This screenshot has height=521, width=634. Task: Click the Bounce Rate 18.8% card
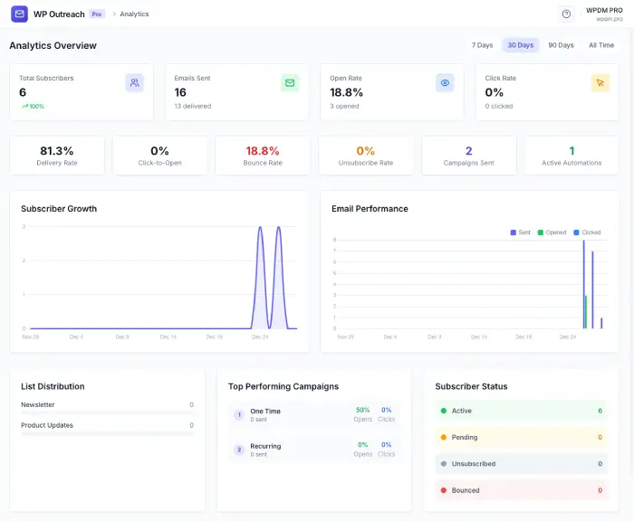[263, 156]
